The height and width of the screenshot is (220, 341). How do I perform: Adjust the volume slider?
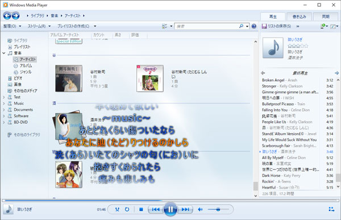pyautogui.click(x=218, y=209)
